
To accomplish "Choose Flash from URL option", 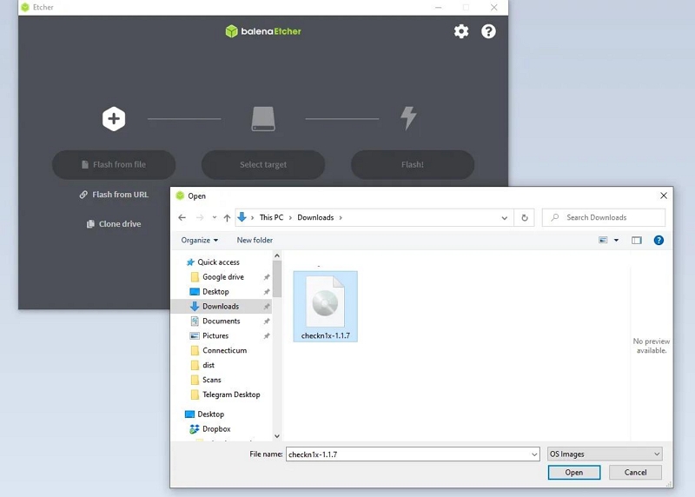I will click(114, 195).
